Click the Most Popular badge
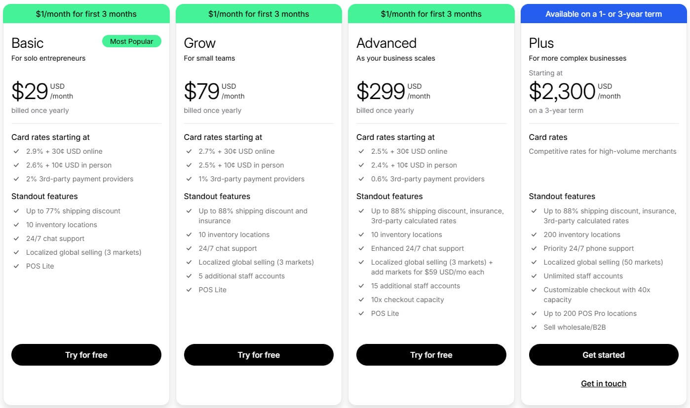Screen dimensions: 690x408 pyautogui.click(x=131, y=41)
